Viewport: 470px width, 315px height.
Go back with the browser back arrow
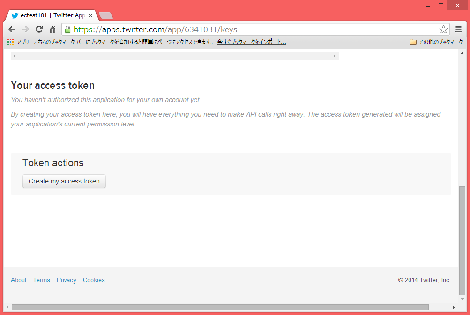coord(12,29)
